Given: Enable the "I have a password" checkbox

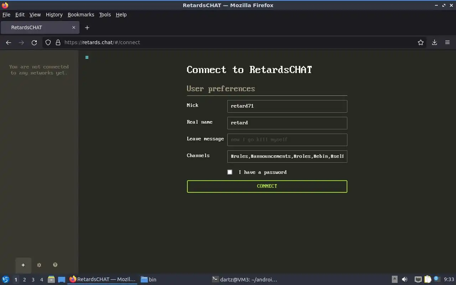Looking at the screenshot, I should coord(230,172).
